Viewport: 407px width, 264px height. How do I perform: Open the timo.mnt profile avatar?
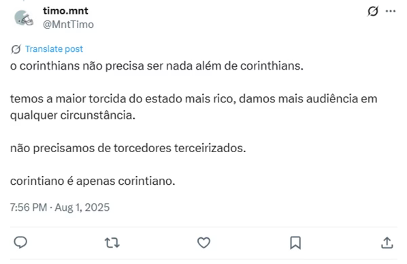(x=24, y=18)
